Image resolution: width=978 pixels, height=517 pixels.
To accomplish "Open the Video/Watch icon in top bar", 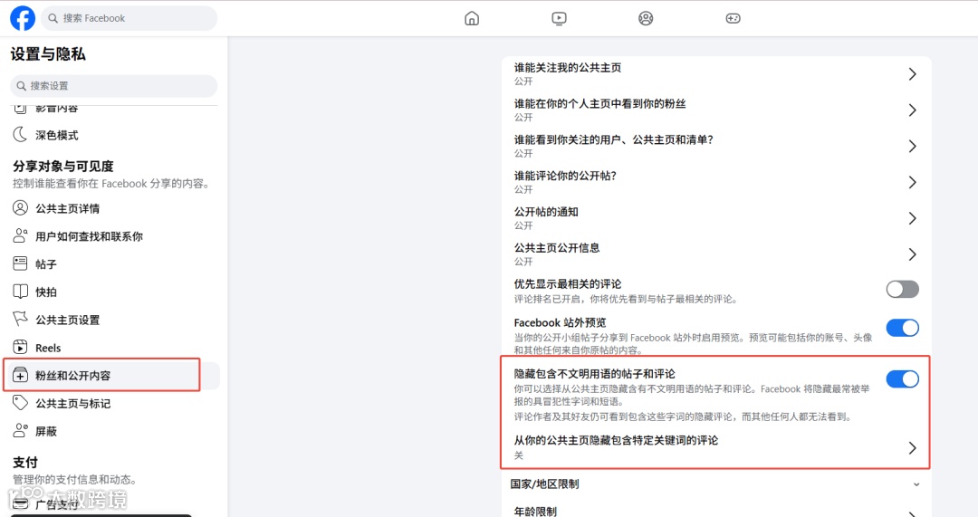I will pos(559,18).
